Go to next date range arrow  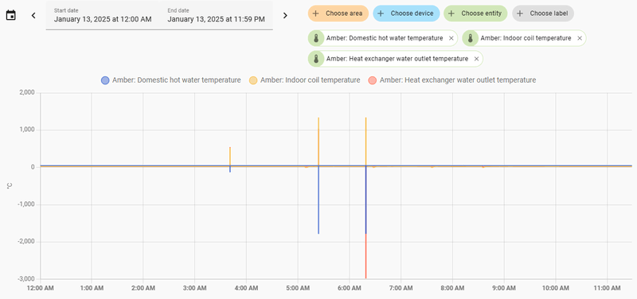285,15
